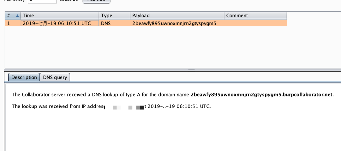This screenshot has height=151, width=341.
Task: Click the payload value 2beawfy895uwnoxmnjrn2gtyspygm5 in table
Action: coord(174,23)
